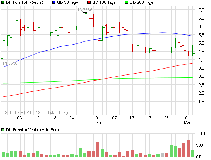
Task: Click the 24. date axis label
Action: pyautogui.click(x=72, y=118)
